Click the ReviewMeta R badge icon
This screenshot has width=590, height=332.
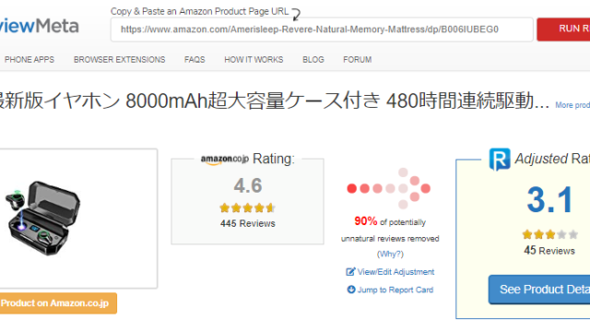pos(500,160)
